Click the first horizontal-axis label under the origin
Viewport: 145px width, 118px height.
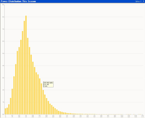(x=5, y=116)
